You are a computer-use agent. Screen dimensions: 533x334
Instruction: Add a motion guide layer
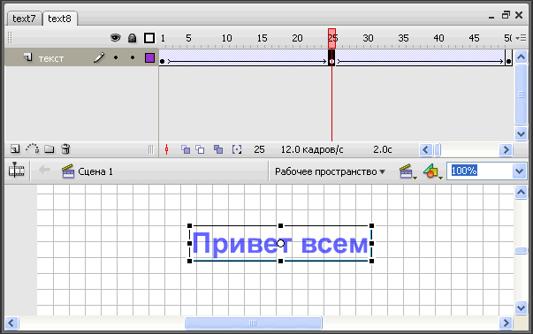[x=33, y=148]
